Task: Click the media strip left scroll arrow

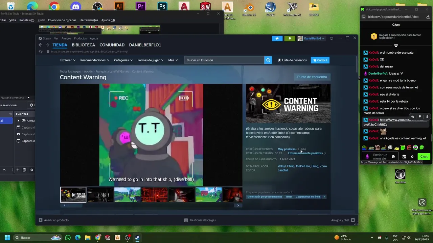Action: pyautogui.click(x=65, y=205)
